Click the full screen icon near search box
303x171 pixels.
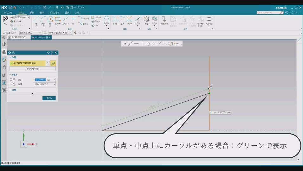291,13
